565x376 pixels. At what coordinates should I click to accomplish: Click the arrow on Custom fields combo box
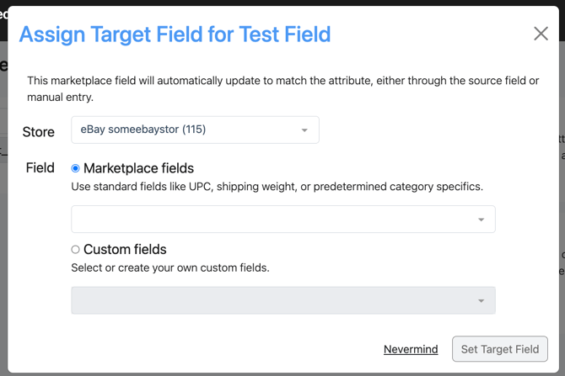(481, 301)
